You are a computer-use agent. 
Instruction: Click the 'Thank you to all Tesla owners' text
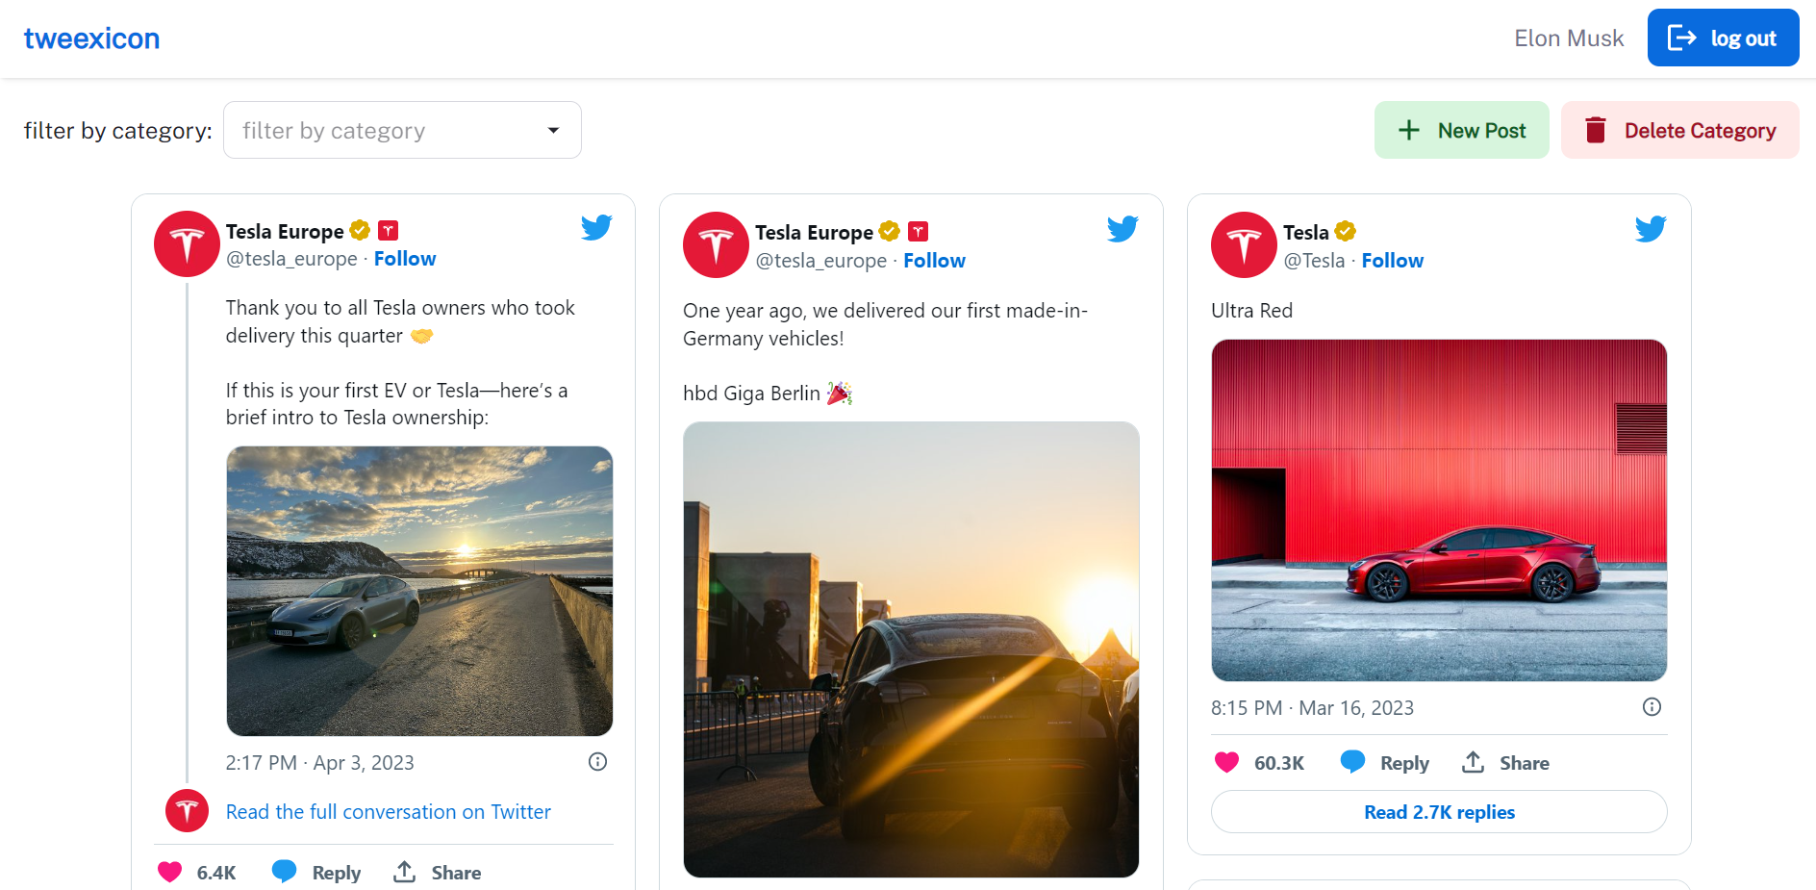400,321
